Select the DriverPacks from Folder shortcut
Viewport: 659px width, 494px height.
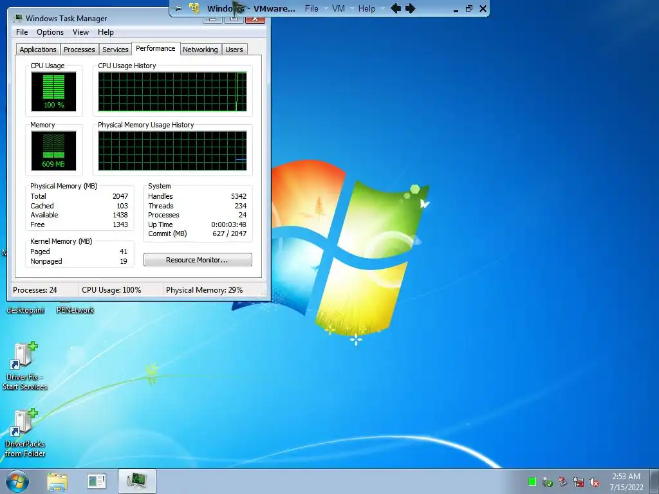[x=24, y=433]
